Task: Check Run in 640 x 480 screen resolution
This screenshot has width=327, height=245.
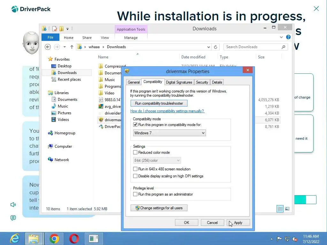Action: pyautogui.click(x=135, y=169)
